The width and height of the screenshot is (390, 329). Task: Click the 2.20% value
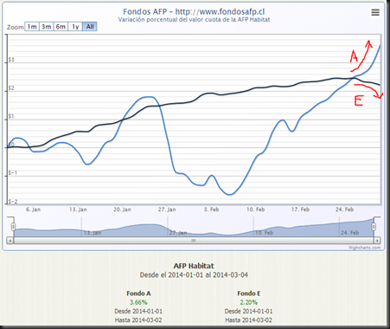[x=248, y=302]
